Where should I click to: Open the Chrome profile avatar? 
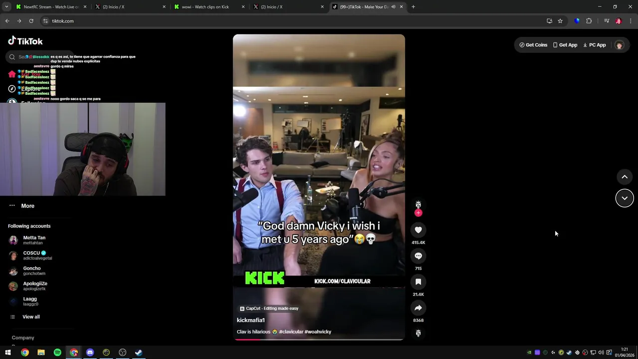[x=619, y=21]
